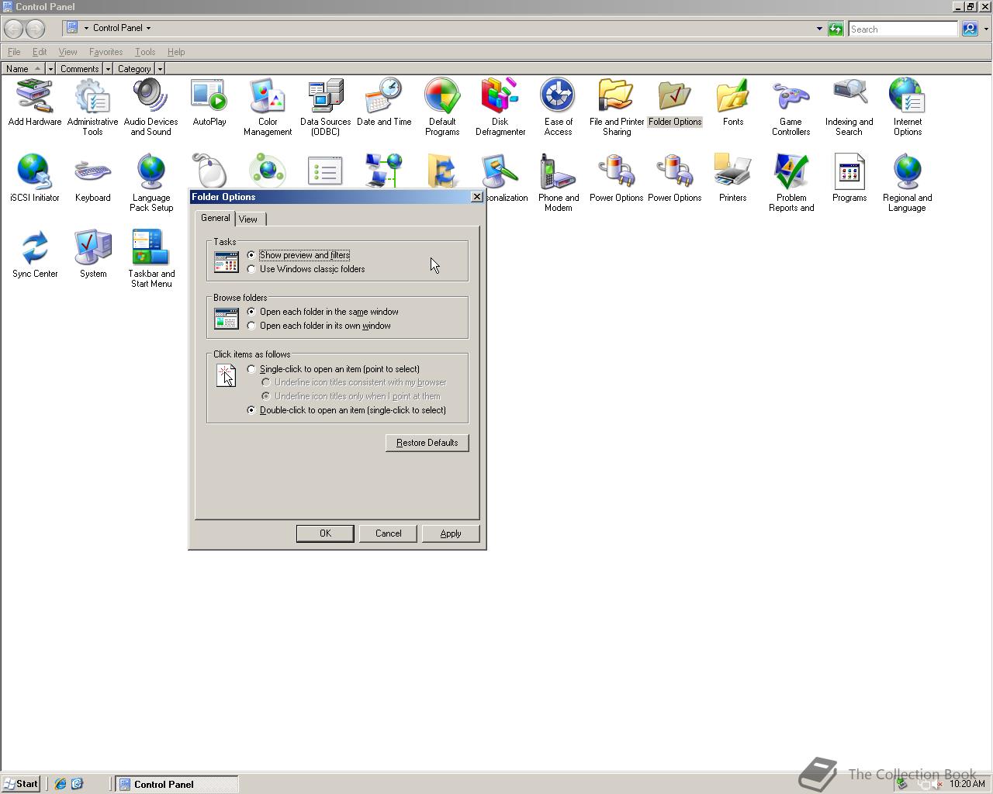The height and width of the screenshot is (794, 993).
Task: Open the Keyboard applet
Action: (x=92, y=178)
